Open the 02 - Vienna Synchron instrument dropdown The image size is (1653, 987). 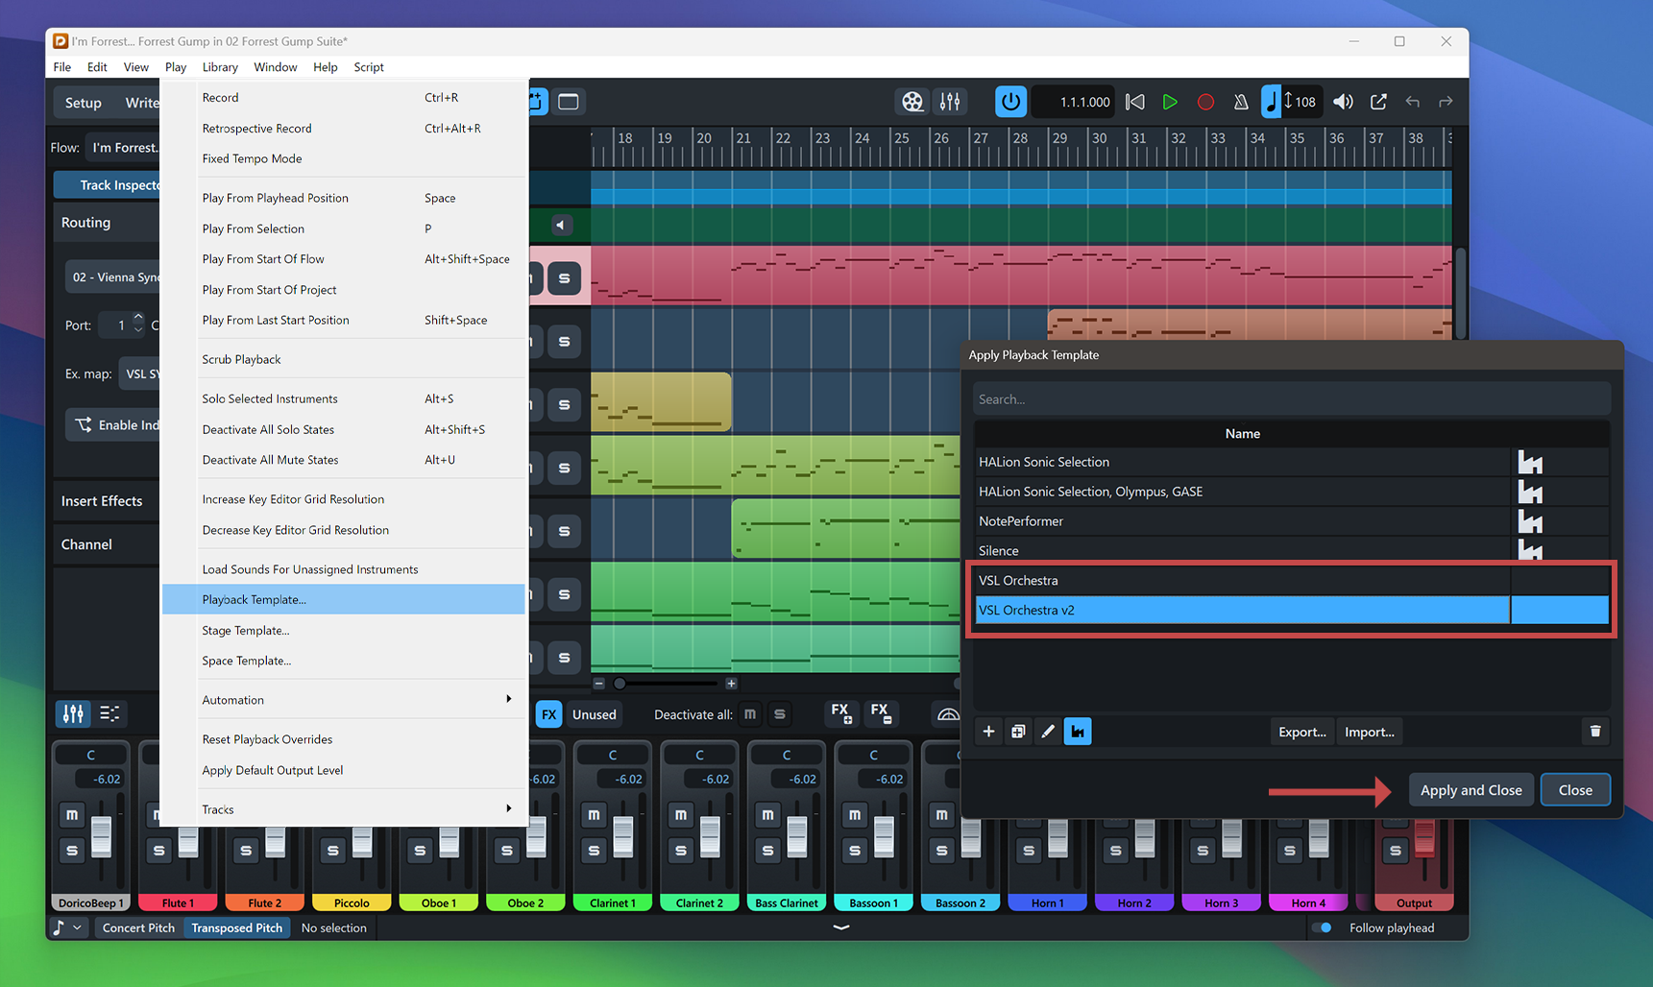(113, 277)
